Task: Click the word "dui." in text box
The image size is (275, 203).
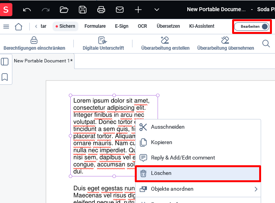Action: pyautogui.click(x=78, y=171)
